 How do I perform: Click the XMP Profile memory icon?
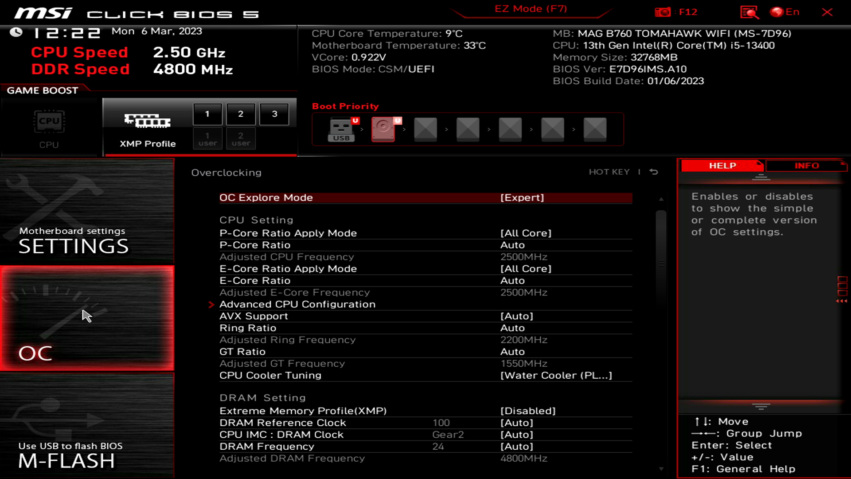coord(147,121)
